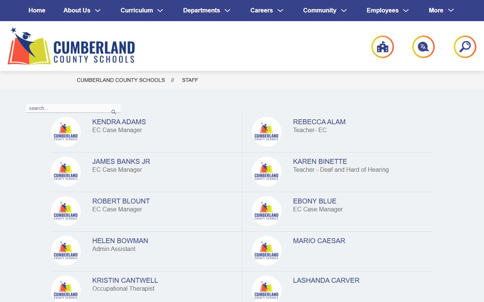Viewport: 484px width, 302px height.
Task: Submit the staff search magnifier
Action: pos(113,112)
